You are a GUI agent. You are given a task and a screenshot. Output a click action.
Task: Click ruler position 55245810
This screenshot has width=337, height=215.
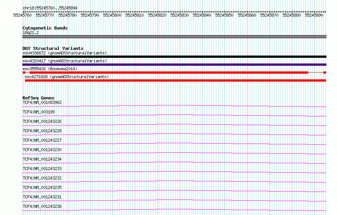point(134,15)
